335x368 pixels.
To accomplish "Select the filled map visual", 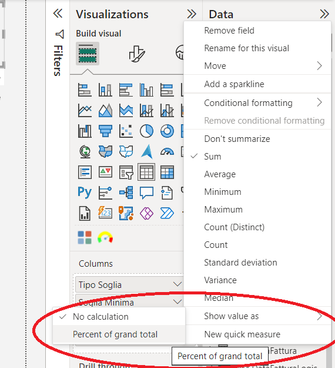I will click(105, 151).
